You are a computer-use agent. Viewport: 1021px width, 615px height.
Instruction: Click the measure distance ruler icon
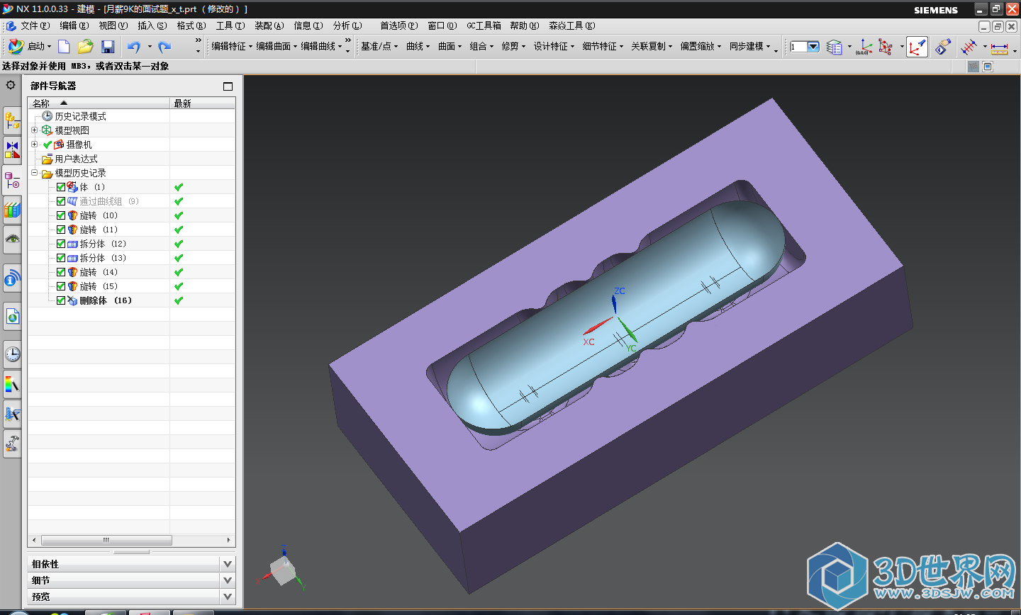click(x=999, y=48)
